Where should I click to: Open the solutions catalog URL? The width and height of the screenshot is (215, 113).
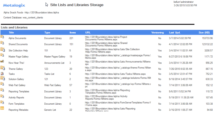(x=118, y=79)
